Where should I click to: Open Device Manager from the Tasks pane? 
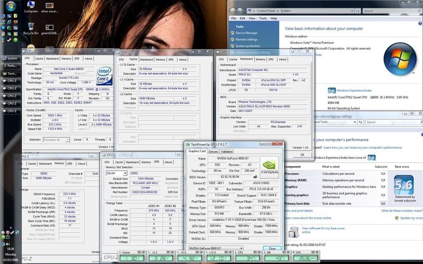[x=246, y=33]
